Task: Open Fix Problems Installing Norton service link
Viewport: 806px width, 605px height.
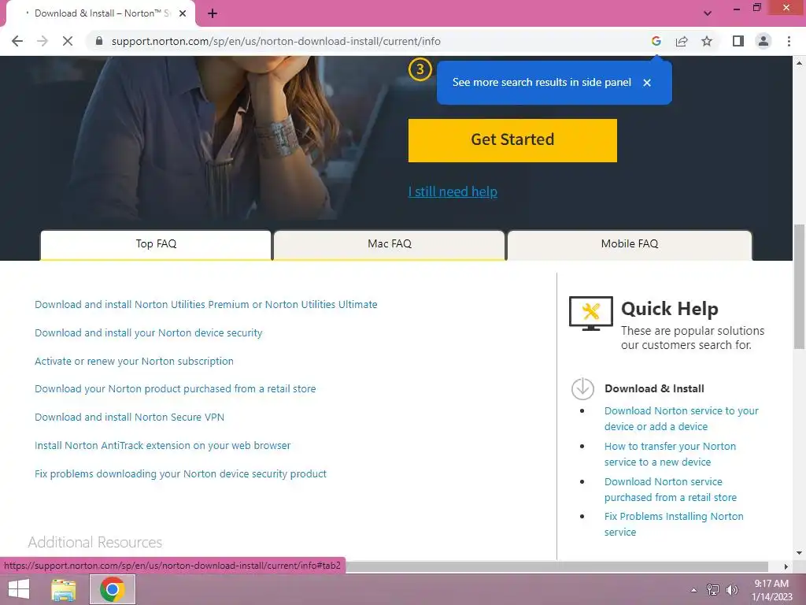Action: pos(674,524)
